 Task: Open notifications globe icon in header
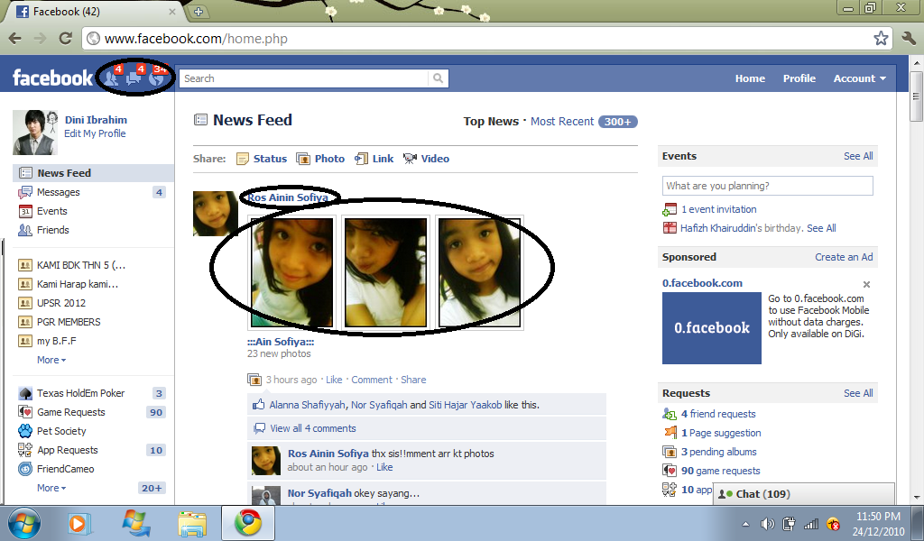pos(156,78)
